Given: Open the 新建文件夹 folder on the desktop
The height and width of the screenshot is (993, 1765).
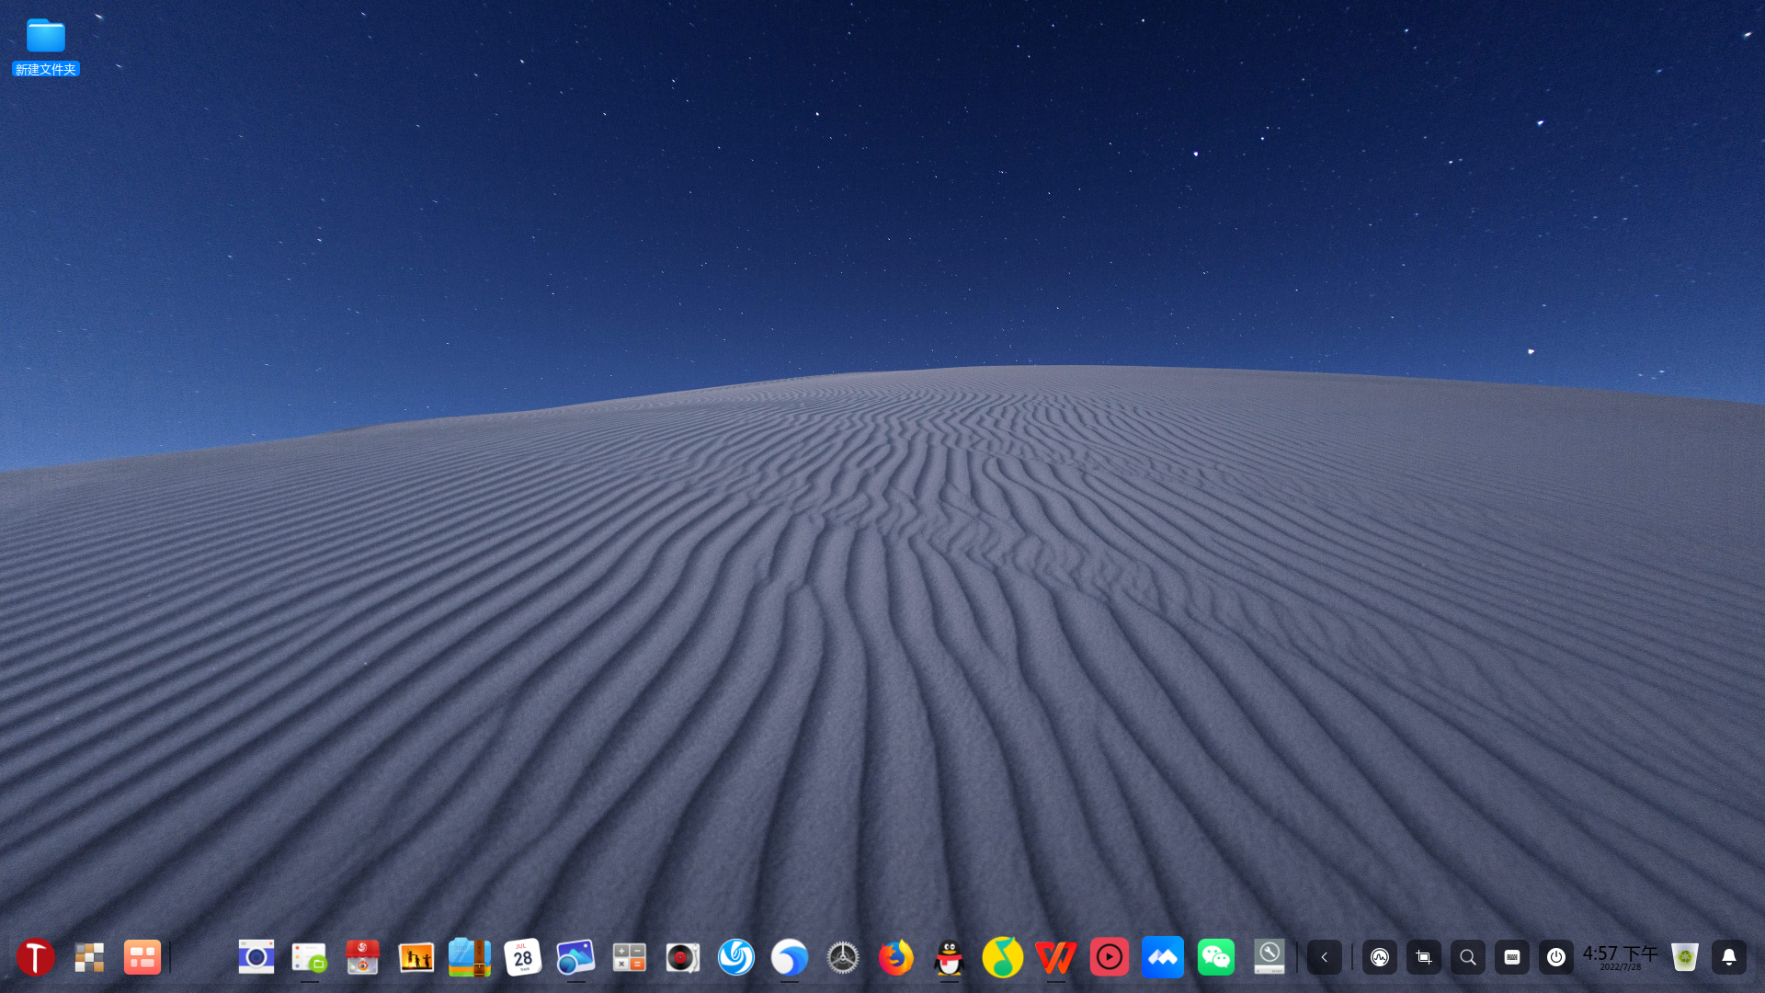Looking at the screenshot, I should pyautogui.click(x=45, y=37).
